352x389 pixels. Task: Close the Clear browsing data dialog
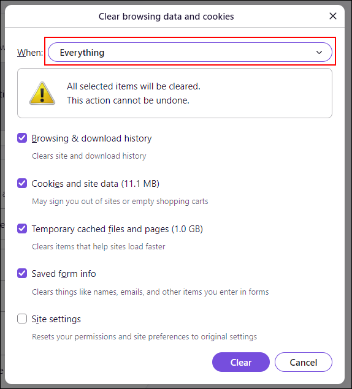333,16
